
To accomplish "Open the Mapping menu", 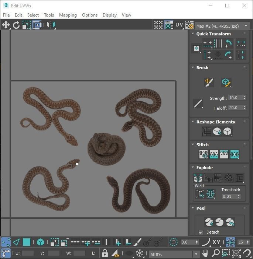I will pyautogui.click(x=68, y=15).
